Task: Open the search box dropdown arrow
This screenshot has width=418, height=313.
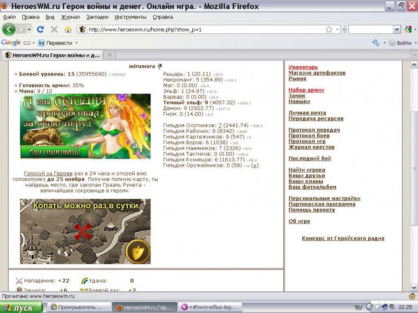Action: click(x=397, y=29)
